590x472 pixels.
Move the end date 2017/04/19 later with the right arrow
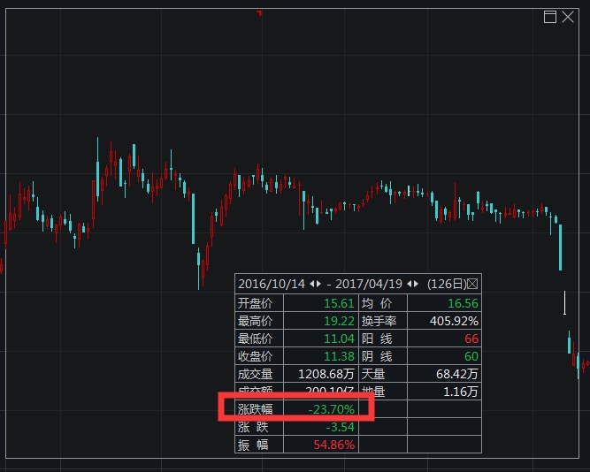pos(416,284)
